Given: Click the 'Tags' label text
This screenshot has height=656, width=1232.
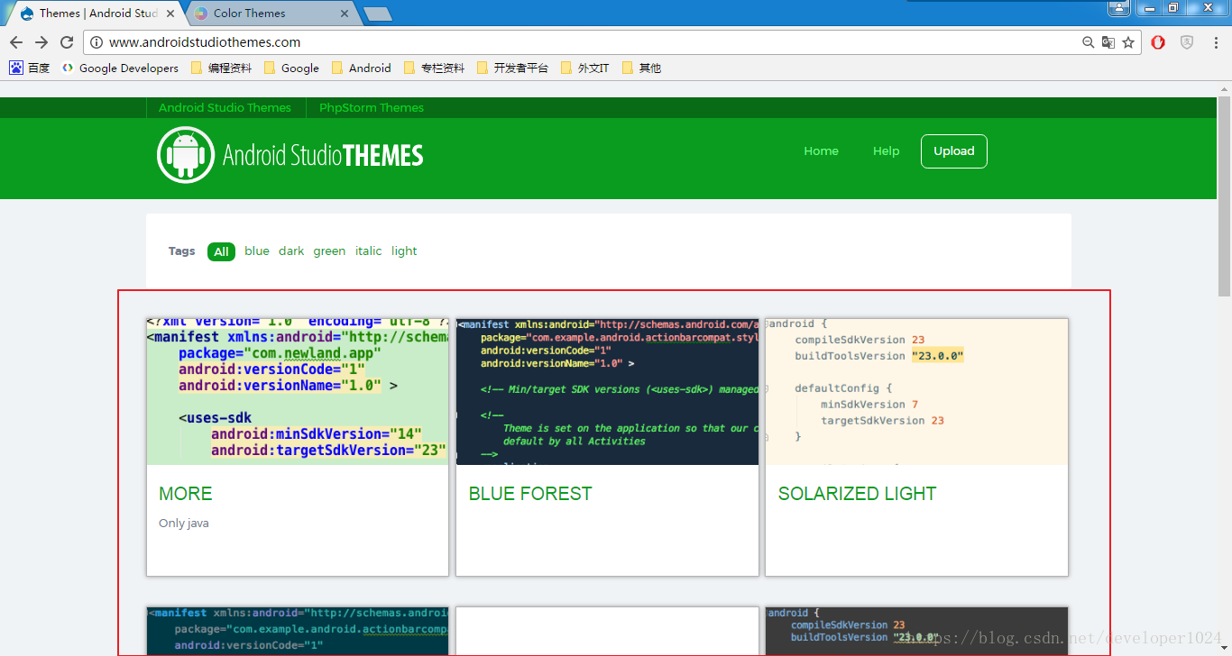Looking at the screenshot, I should tap(181, 251).
